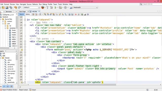162x91 pixels.
Task: Click the Previous Bookmark icon
Action: tap(60, 14)
